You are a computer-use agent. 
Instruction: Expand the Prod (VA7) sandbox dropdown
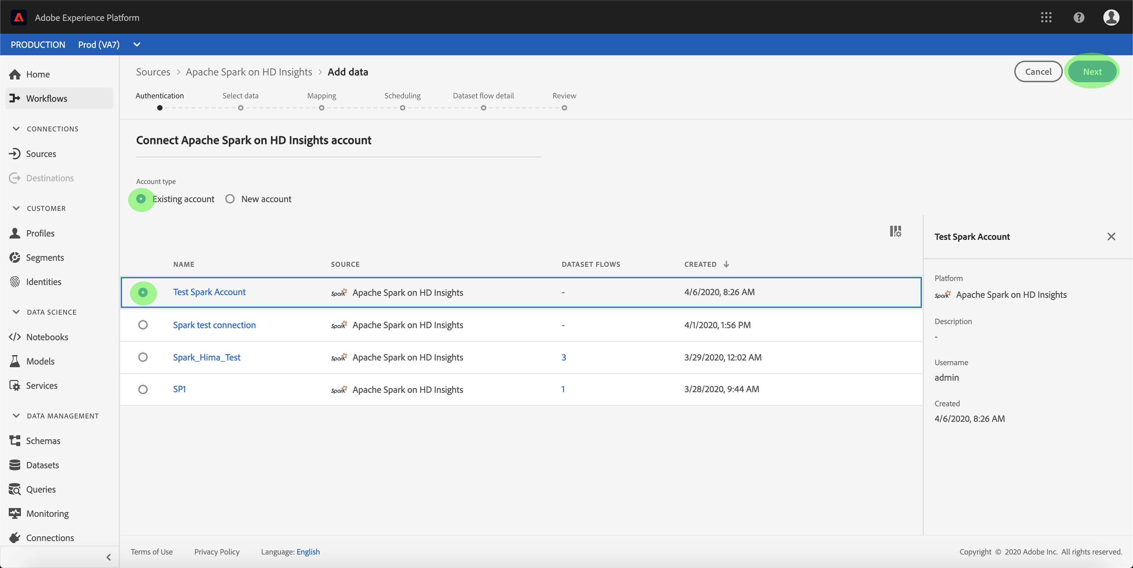pyautogui.click(x=137, y=44)
